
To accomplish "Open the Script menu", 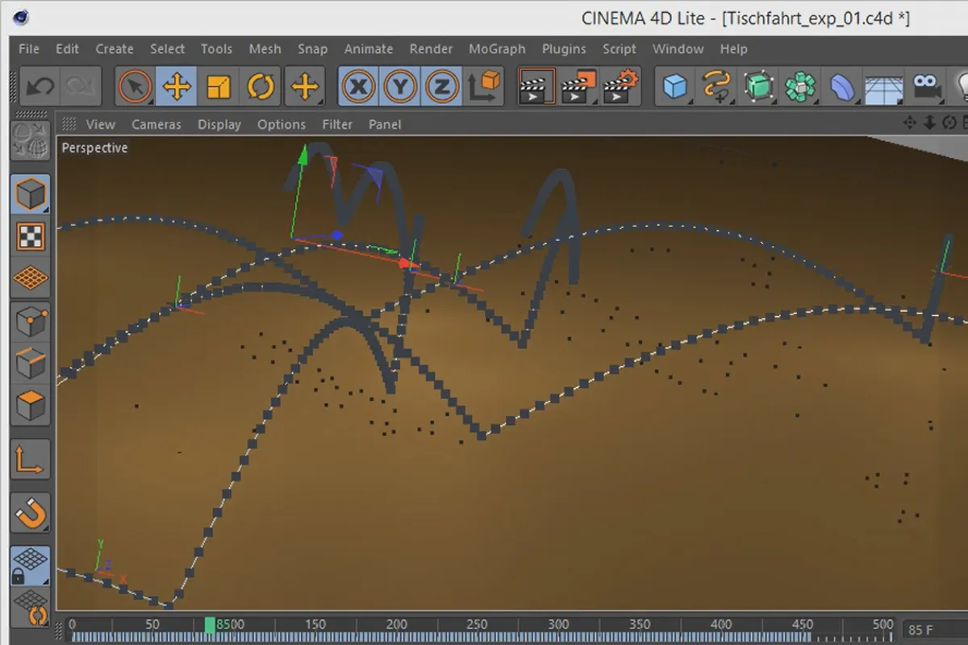I will (620, 49).
